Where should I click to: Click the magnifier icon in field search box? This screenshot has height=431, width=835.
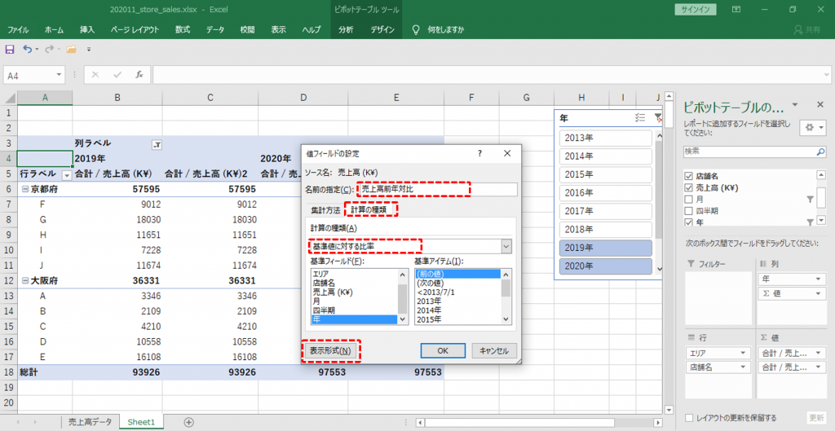[820, 152]
